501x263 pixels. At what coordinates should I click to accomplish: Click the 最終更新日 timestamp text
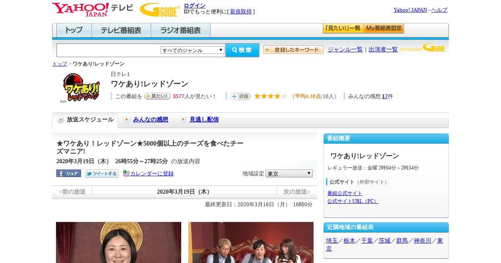point(259,205)
